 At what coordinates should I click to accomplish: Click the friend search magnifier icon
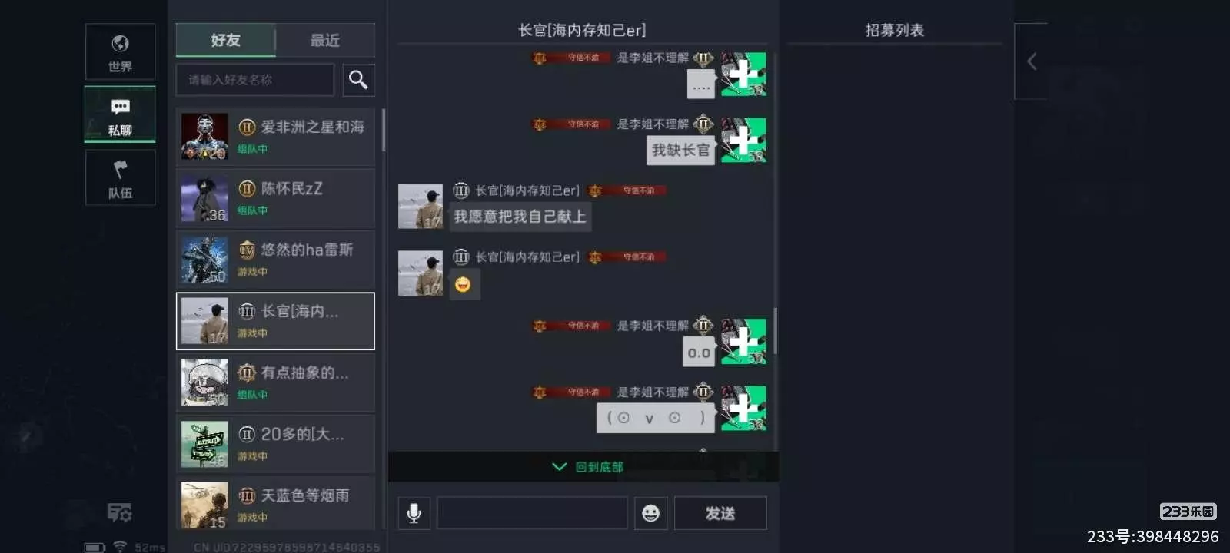coord(358,80)
